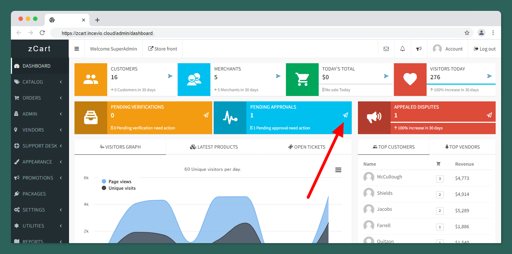Screen dimensions: 512x254
Task: Open the megaphone announcements icon in header
Action: point(419,49)
